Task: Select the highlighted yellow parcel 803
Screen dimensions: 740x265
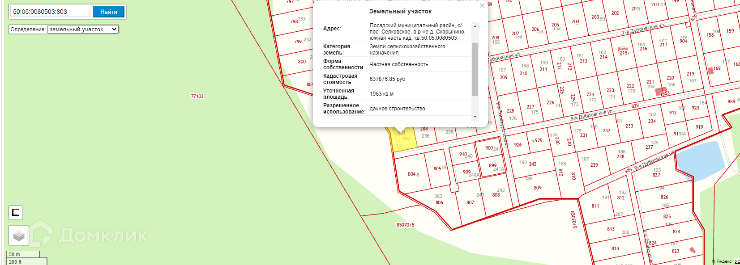Action: [x=403, y=139]
